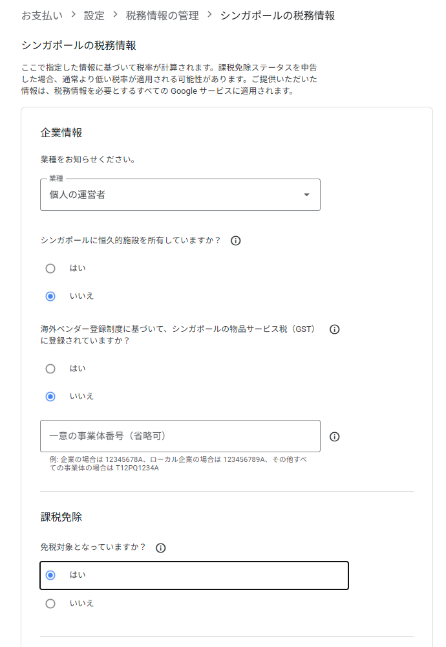Select はい for GST registration
Screen dimensions: 446x647
coord(50,369)
